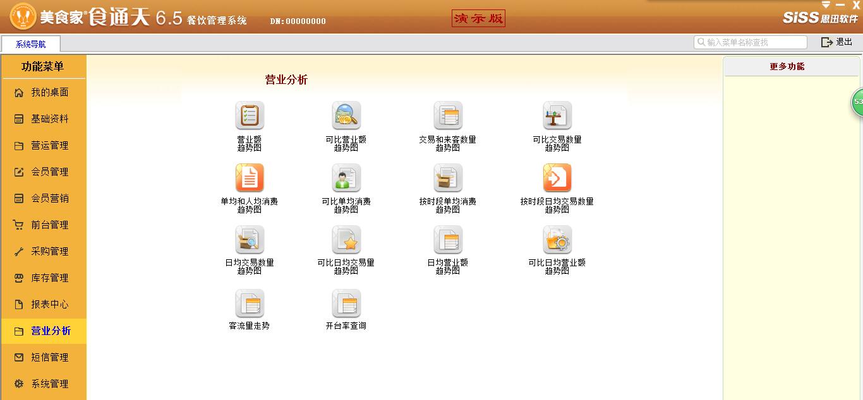Viewport: 863px width, 400px height.
Task: Go to 我的桌面 in sidebar
Action: 43,93
